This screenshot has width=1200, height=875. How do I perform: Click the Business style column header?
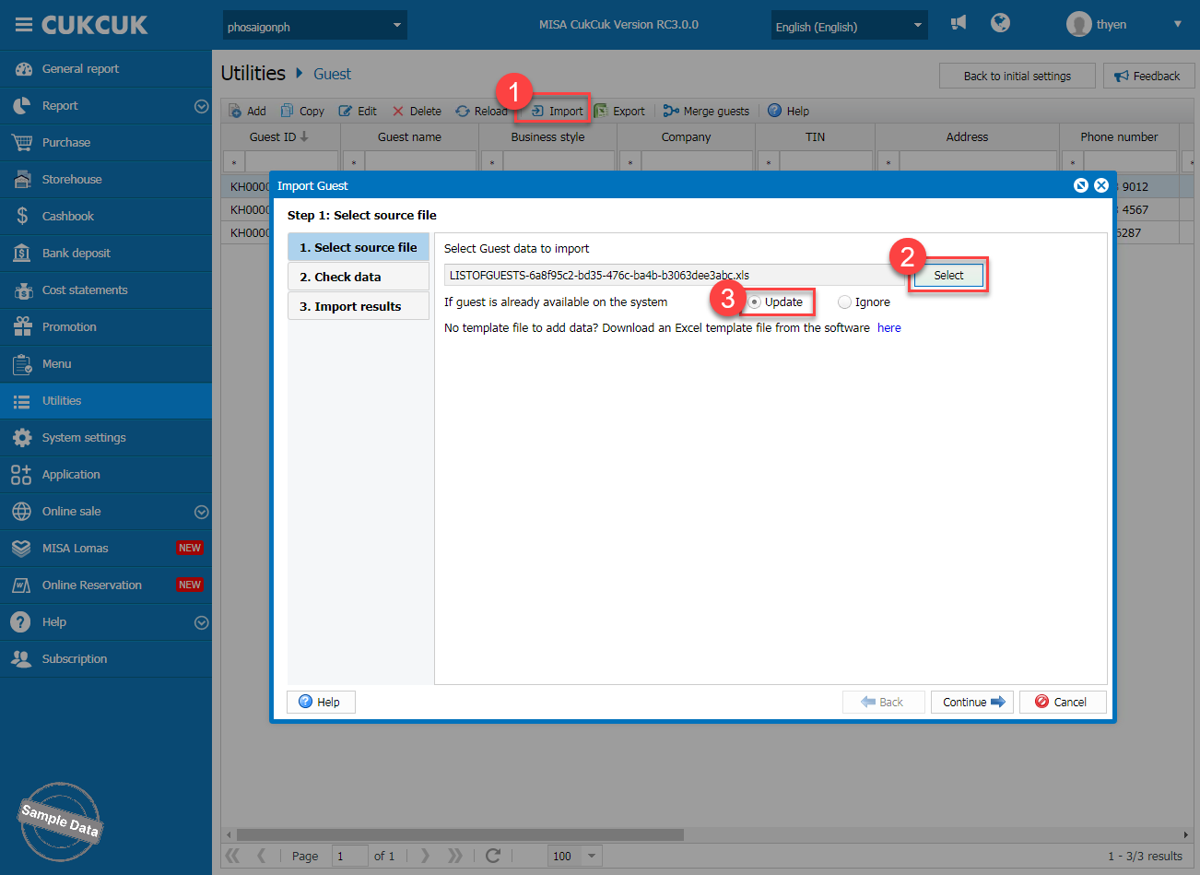pos(547,136)
